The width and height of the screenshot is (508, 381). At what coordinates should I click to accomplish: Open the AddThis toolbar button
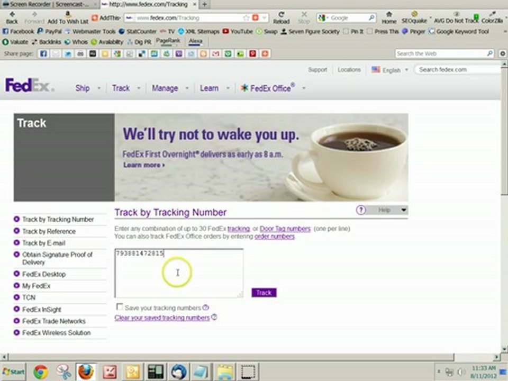[106, 18]
